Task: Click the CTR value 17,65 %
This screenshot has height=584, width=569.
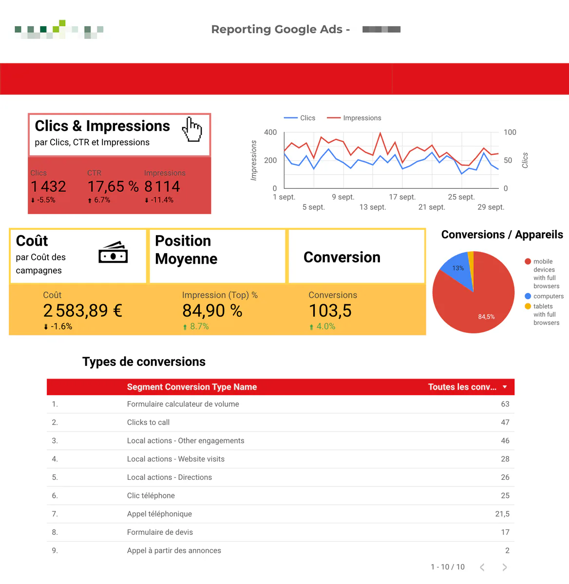Action: [x=113, y=186]
